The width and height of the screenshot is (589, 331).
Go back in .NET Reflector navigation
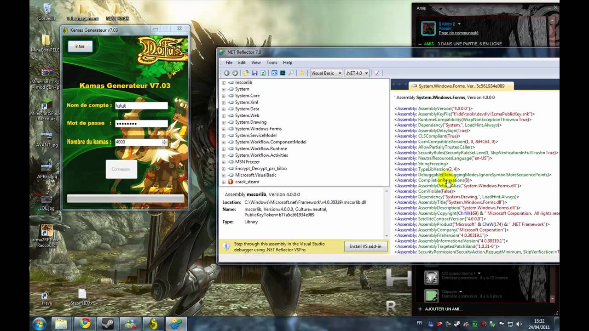click(x=226, y=73)
